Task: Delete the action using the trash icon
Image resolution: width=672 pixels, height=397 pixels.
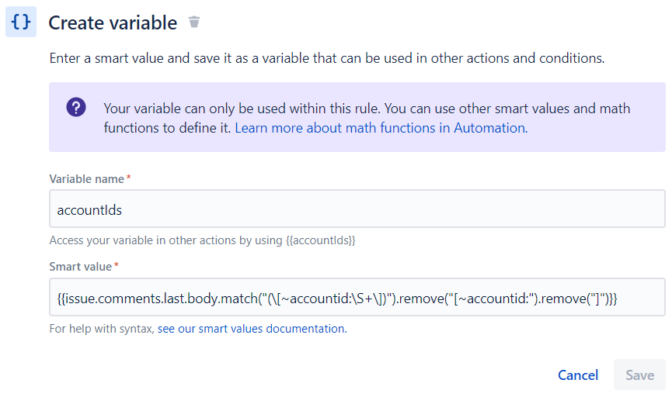Action: [194, 22]
